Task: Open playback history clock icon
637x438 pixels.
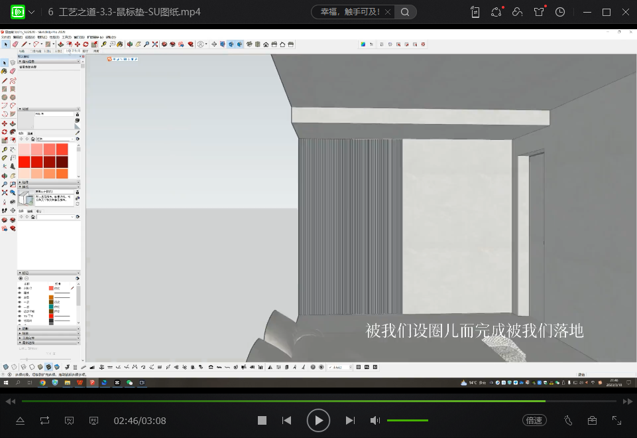Action: [x=560, y=12]
